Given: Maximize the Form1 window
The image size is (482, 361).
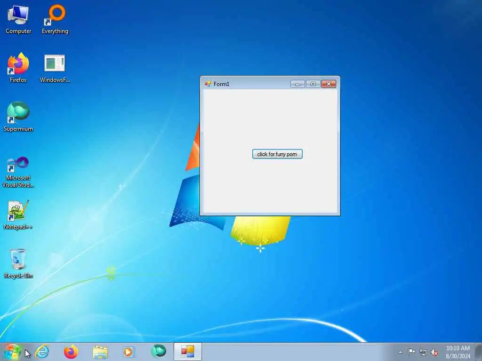Looking at the screenshot, I should (x=313, y=84).
